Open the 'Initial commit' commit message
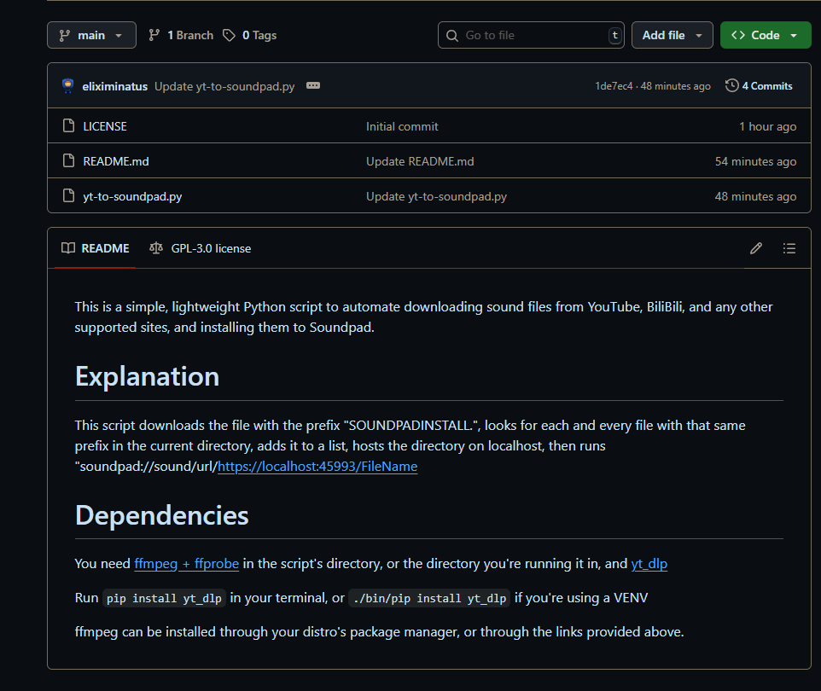The height and width of the screenshot is (691, 821). click(x=402, y=126)
